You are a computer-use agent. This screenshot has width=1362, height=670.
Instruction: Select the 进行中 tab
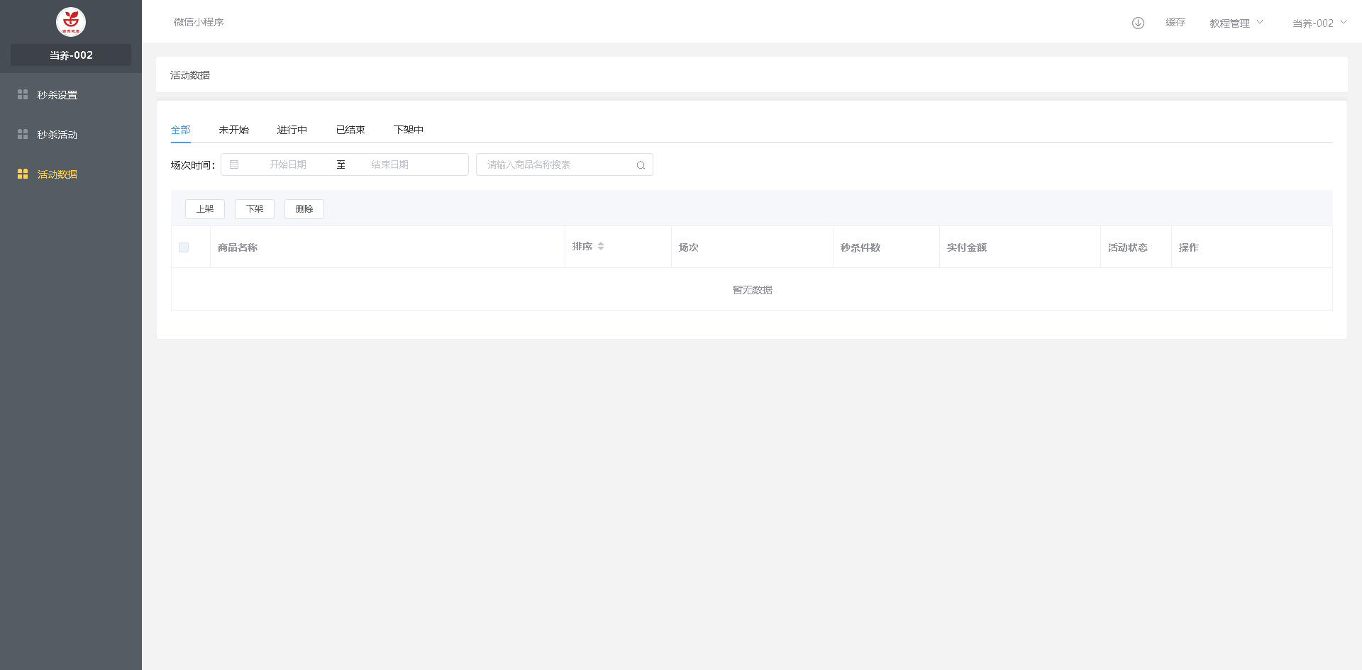[x=292, y=130]
